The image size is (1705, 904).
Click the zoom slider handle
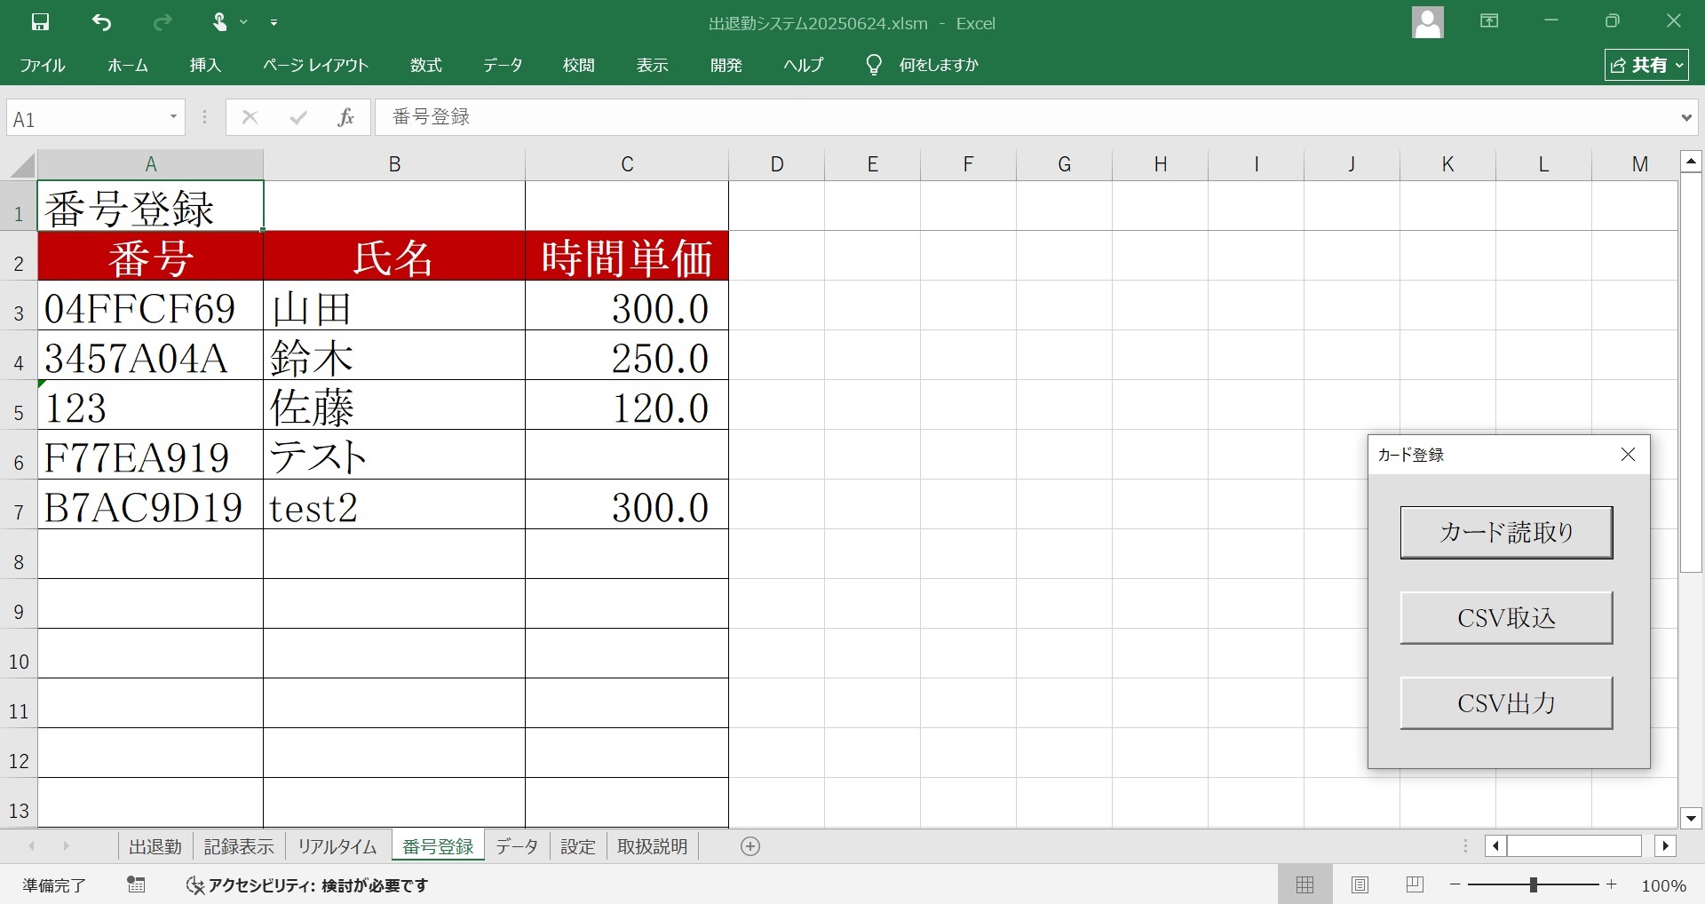pyautogui.click(x=1533, y=884)
